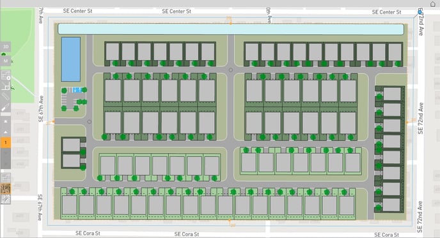This screenshot has height=238, width=440.
Task: Select the angle dimension tool
Action: point(6,86)
